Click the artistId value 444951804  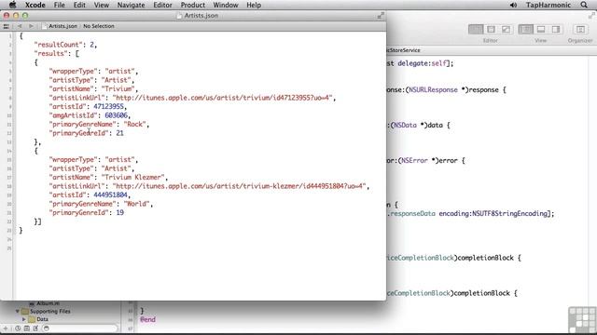click(110, 194)
